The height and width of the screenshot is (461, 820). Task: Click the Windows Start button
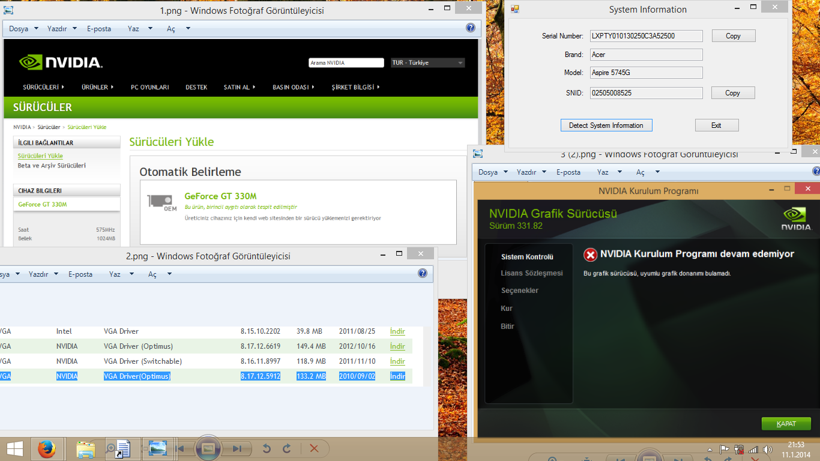point(15,448)
